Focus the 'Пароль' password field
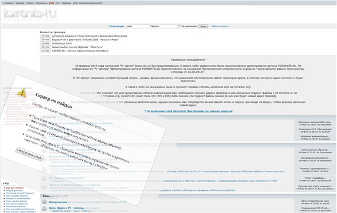Image resolution: width=337 pixels, height=213 pixels. [168, 26]
